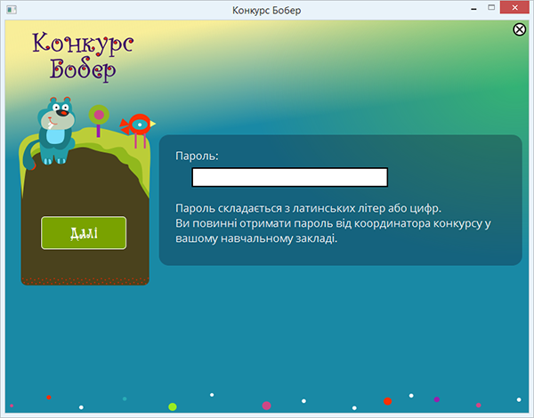Click the red bird on the hill
The image size is (534, 418).
pos(138,125)
